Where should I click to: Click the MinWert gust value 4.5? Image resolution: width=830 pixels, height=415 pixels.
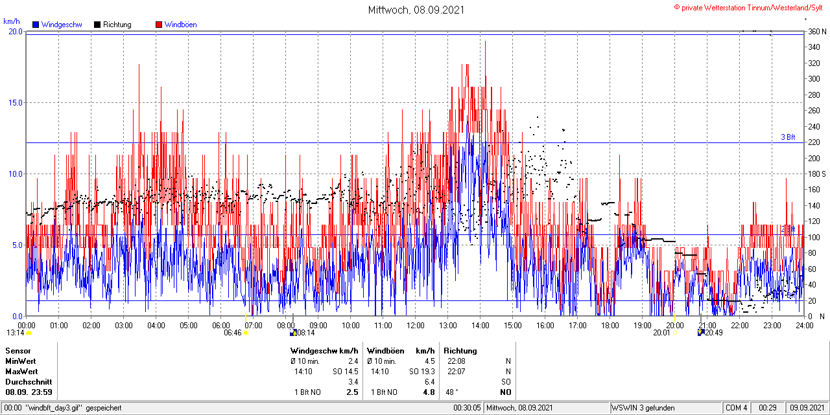pyautogui.click(x=429, y=361)
